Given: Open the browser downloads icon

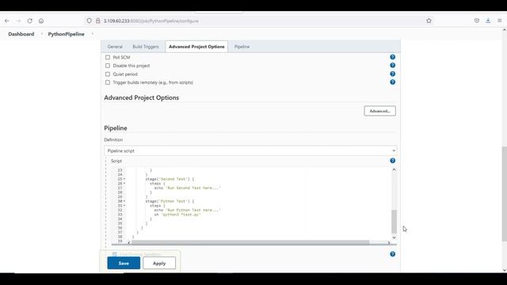Looking at the screenshot, I should coord(488,21).
